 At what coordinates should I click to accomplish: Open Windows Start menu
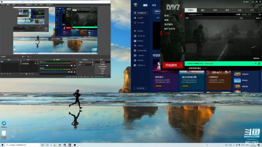pyautogui.click(x=2, y=145)
